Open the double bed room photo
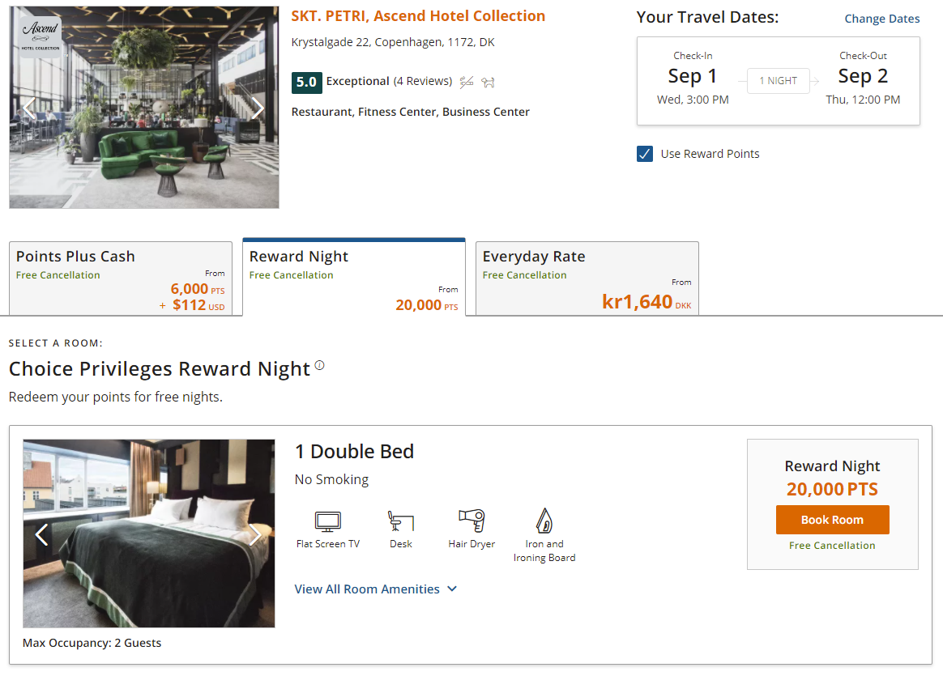 [148, 533]
